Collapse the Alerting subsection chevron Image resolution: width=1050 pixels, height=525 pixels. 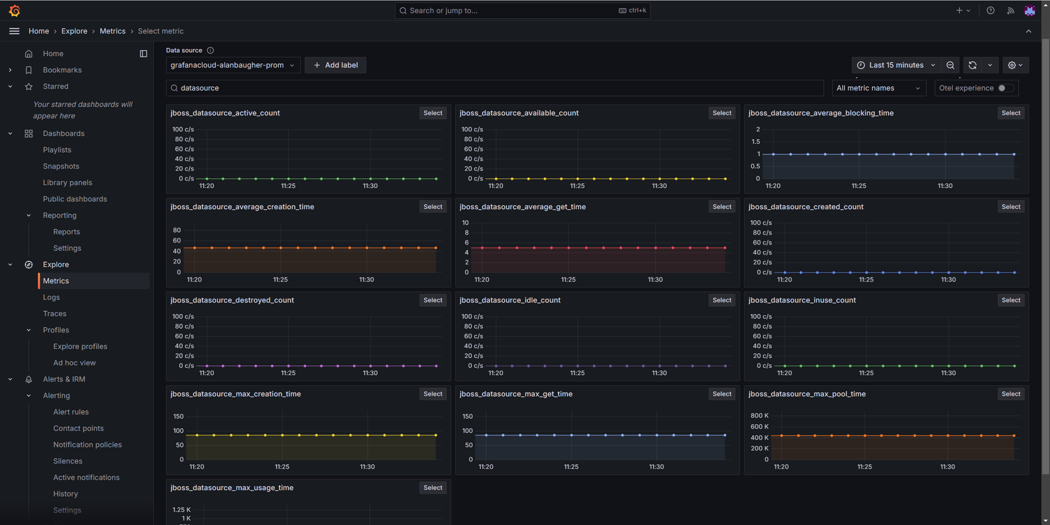(29, 395)
